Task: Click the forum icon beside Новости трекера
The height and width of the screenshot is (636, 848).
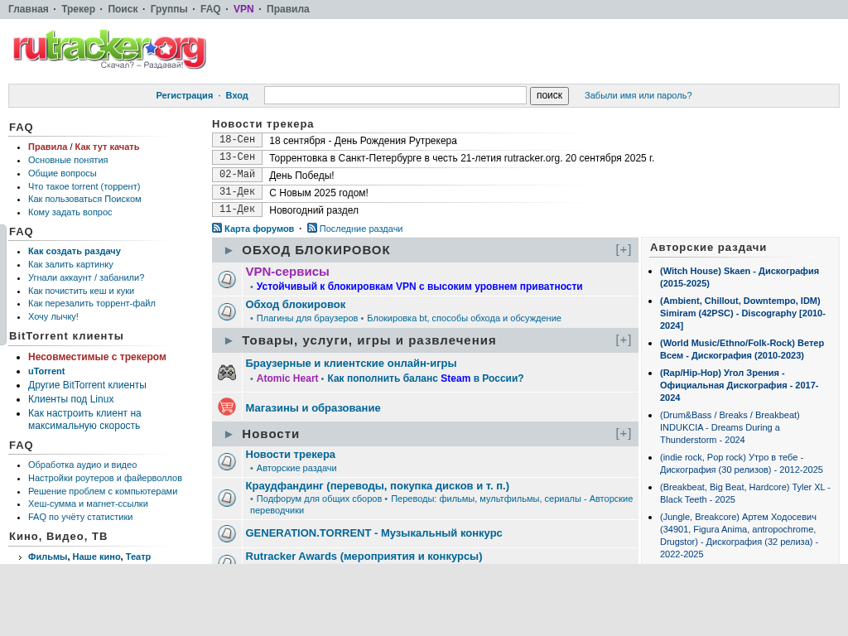Action: pyautogui.click(x=227, y=461)
